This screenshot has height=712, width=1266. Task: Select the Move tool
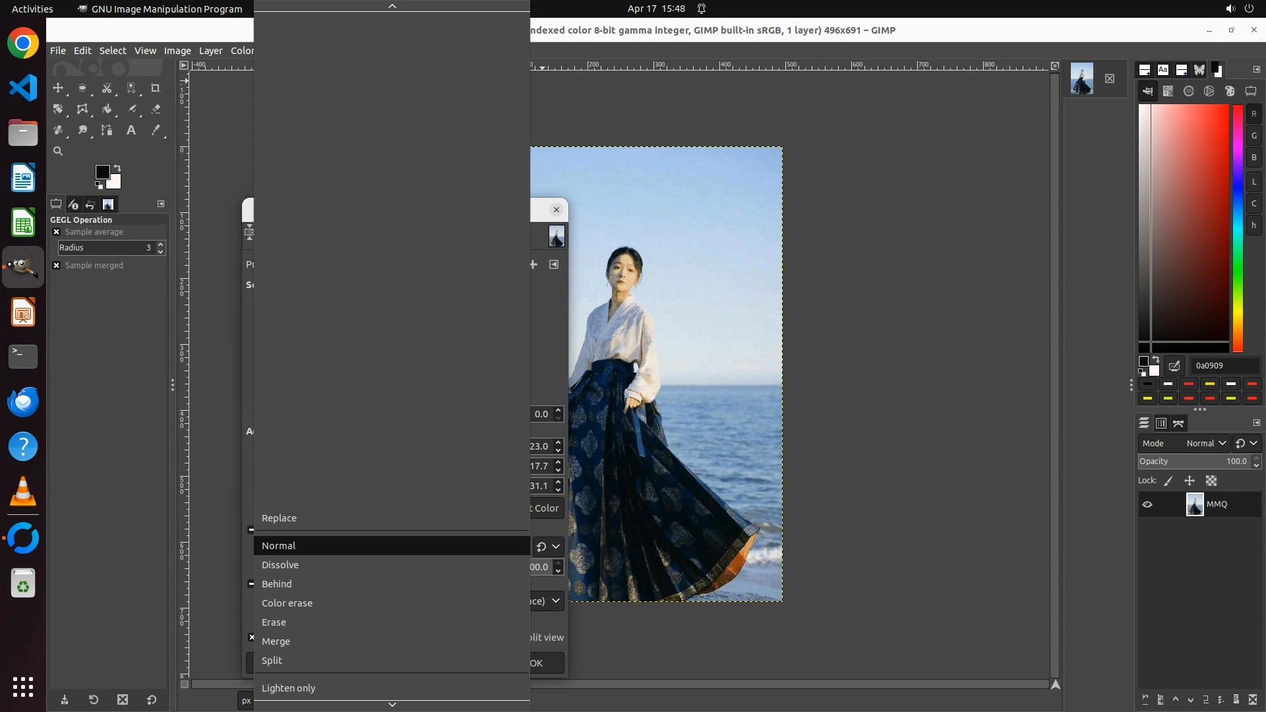[x=58, y=88]
